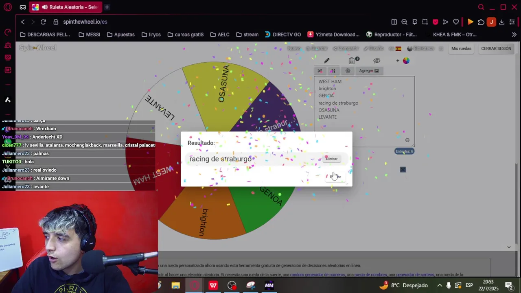Open the language selector with Spanish flag
521x293 pixels.
pyautogui.click(x=395, y=48)
